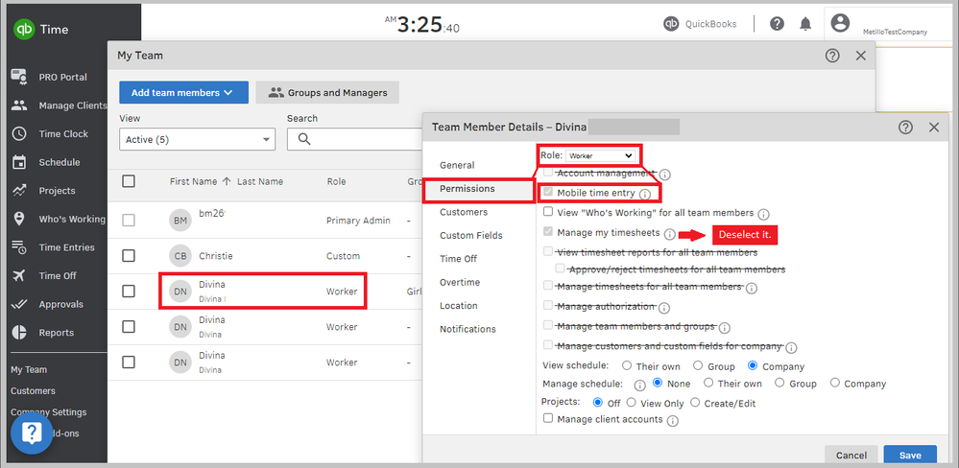Screen dimensions: 959x468
Task: Open the Role dropdown set to Worker
Action: click(x=600, y=154)
